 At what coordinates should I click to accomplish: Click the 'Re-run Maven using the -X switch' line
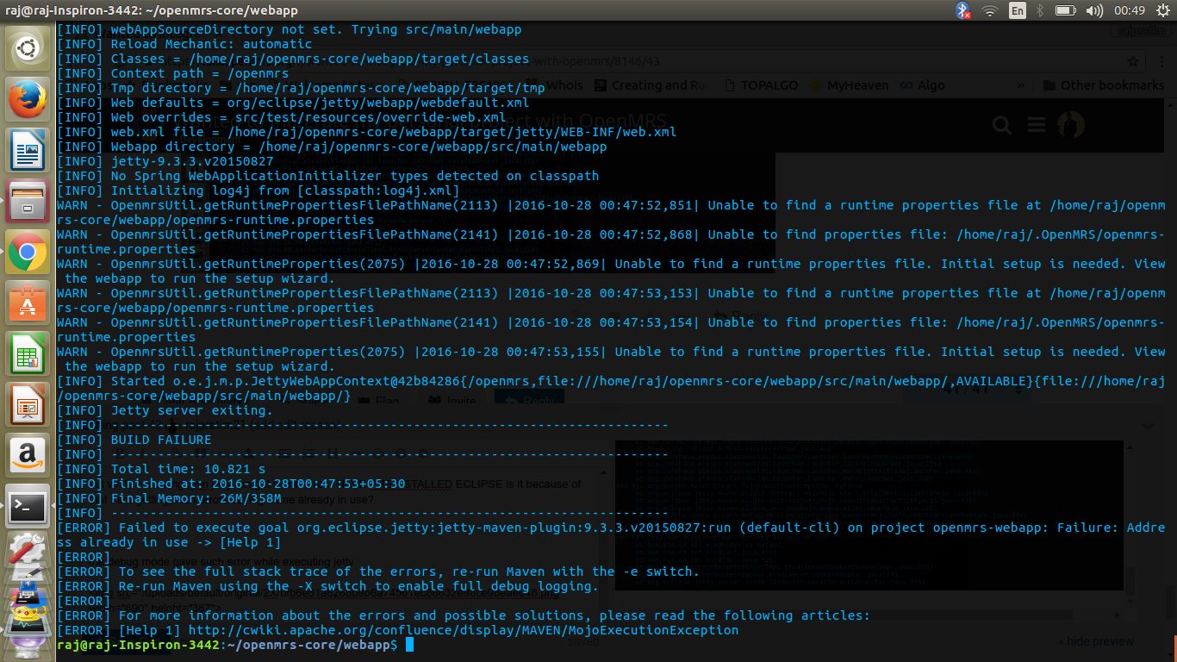[327, 586]
